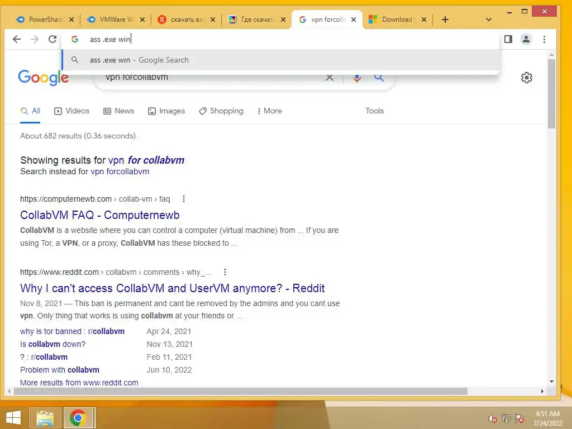This screenshot has height=429, width=572.
Task: Click 'vpn for collabvm' corrected query link
Action: (x=146, y=160)
